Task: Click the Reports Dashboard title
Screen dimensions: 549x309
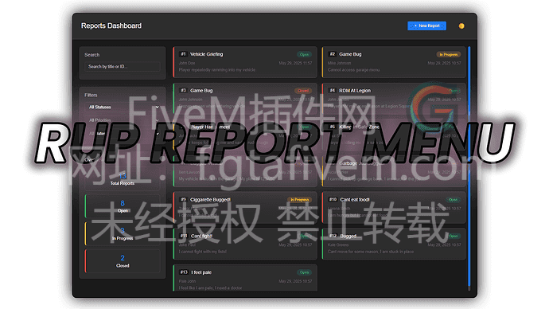Action: [x=111, y=25]
